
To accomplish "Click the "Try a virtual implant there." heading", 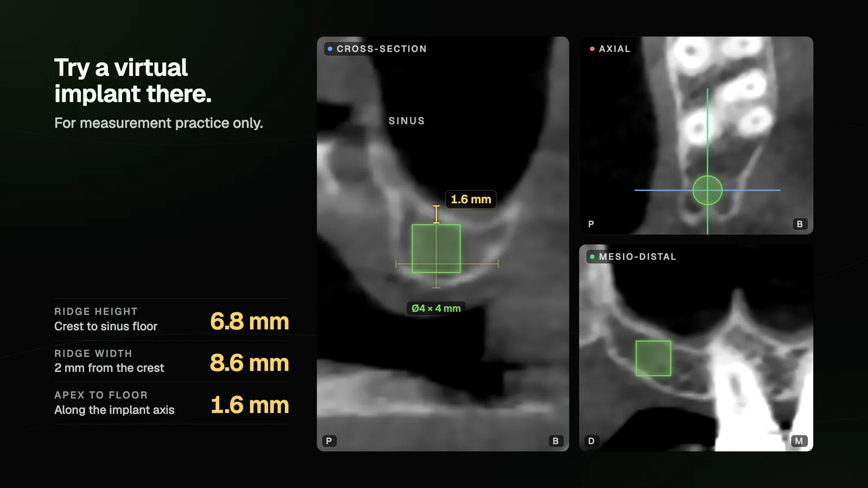I will tap(133, 81).
